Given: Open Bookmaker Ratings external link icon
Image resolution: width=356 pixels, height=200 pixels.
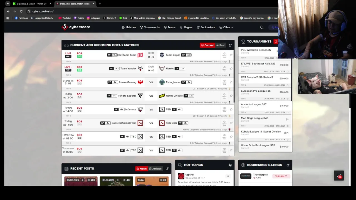Looking at the screenshot, I should click(x=288, y=165).
